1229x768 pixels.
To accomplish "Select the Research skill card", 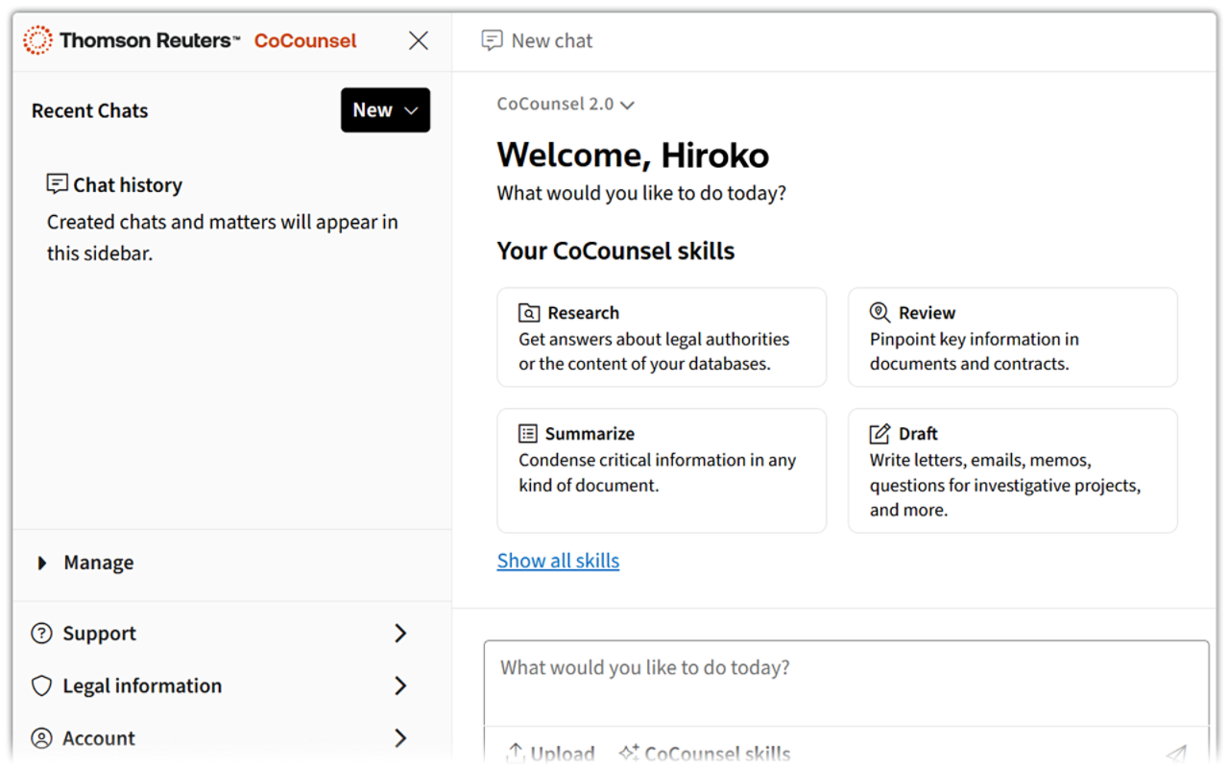I will (662, 337).
